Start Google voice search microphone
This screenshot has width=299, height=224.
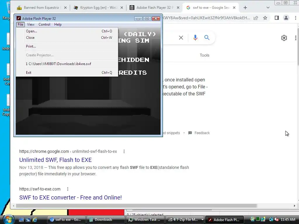[195, 38]
